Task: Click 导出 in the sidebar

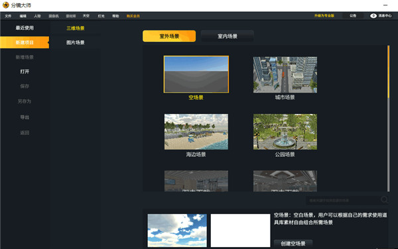Action: (25, 117)
